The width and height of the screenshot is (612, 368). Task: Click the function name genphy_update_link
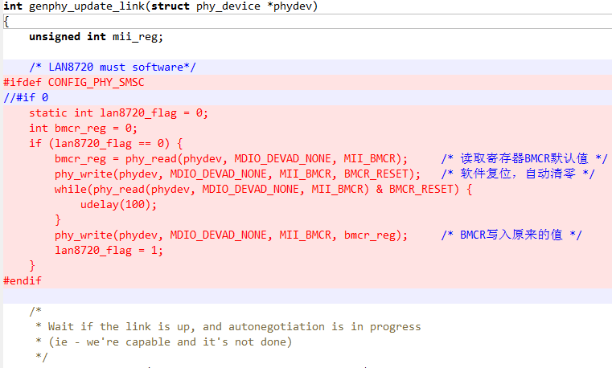87,6
